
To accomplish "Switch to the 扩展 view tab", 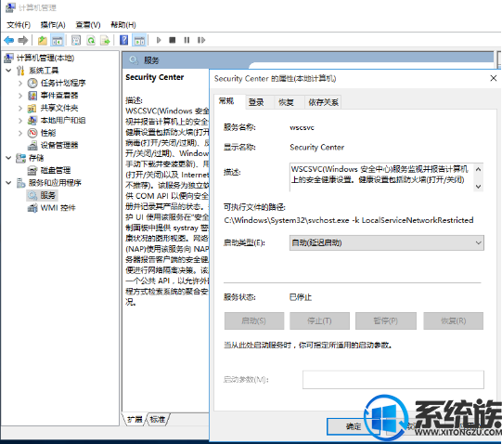I will point(135,419).
